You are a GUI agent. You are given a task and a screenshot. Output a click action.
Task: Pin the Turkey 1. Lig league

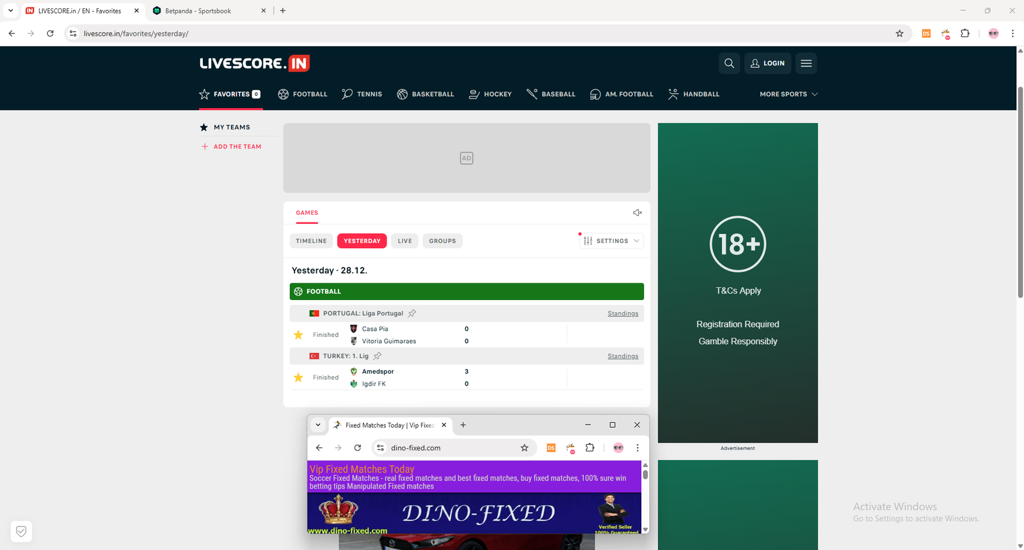(378, 356)
